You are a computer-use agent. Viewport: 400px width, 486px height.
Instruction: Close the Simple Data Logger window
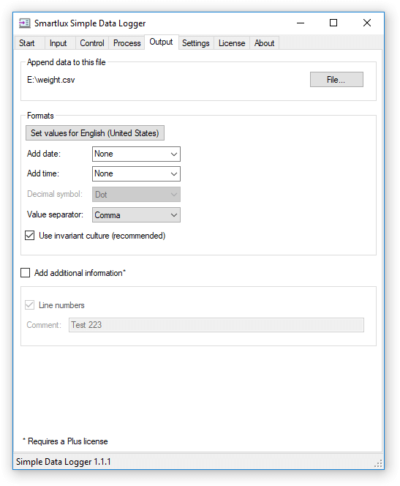pyautogui.click(x=367, y=23)
